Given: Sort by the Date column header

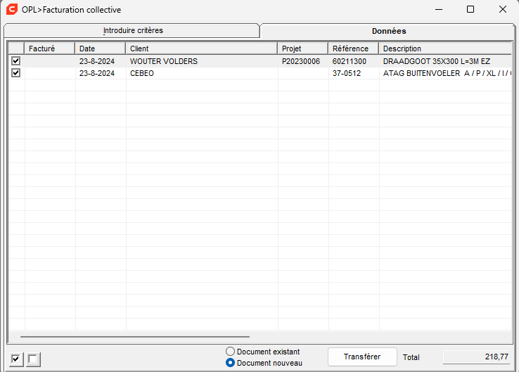Looking at the screenshot, I should pos(101,49).
